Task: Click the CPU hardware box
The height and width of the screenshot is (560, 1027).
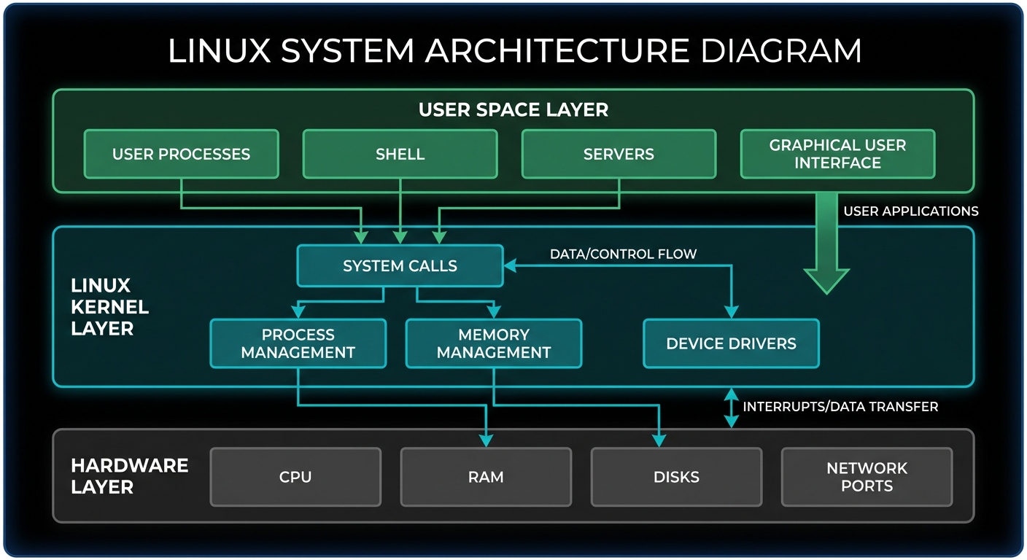Action: coord(295,477)
